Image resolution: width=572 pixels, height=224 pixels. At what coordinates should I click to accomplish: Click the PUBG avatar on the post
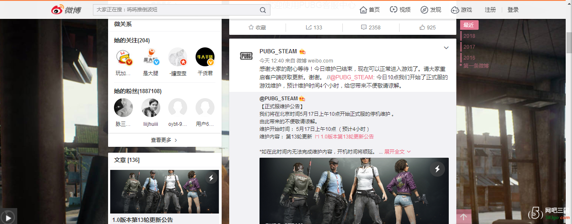tap(246, 56)
